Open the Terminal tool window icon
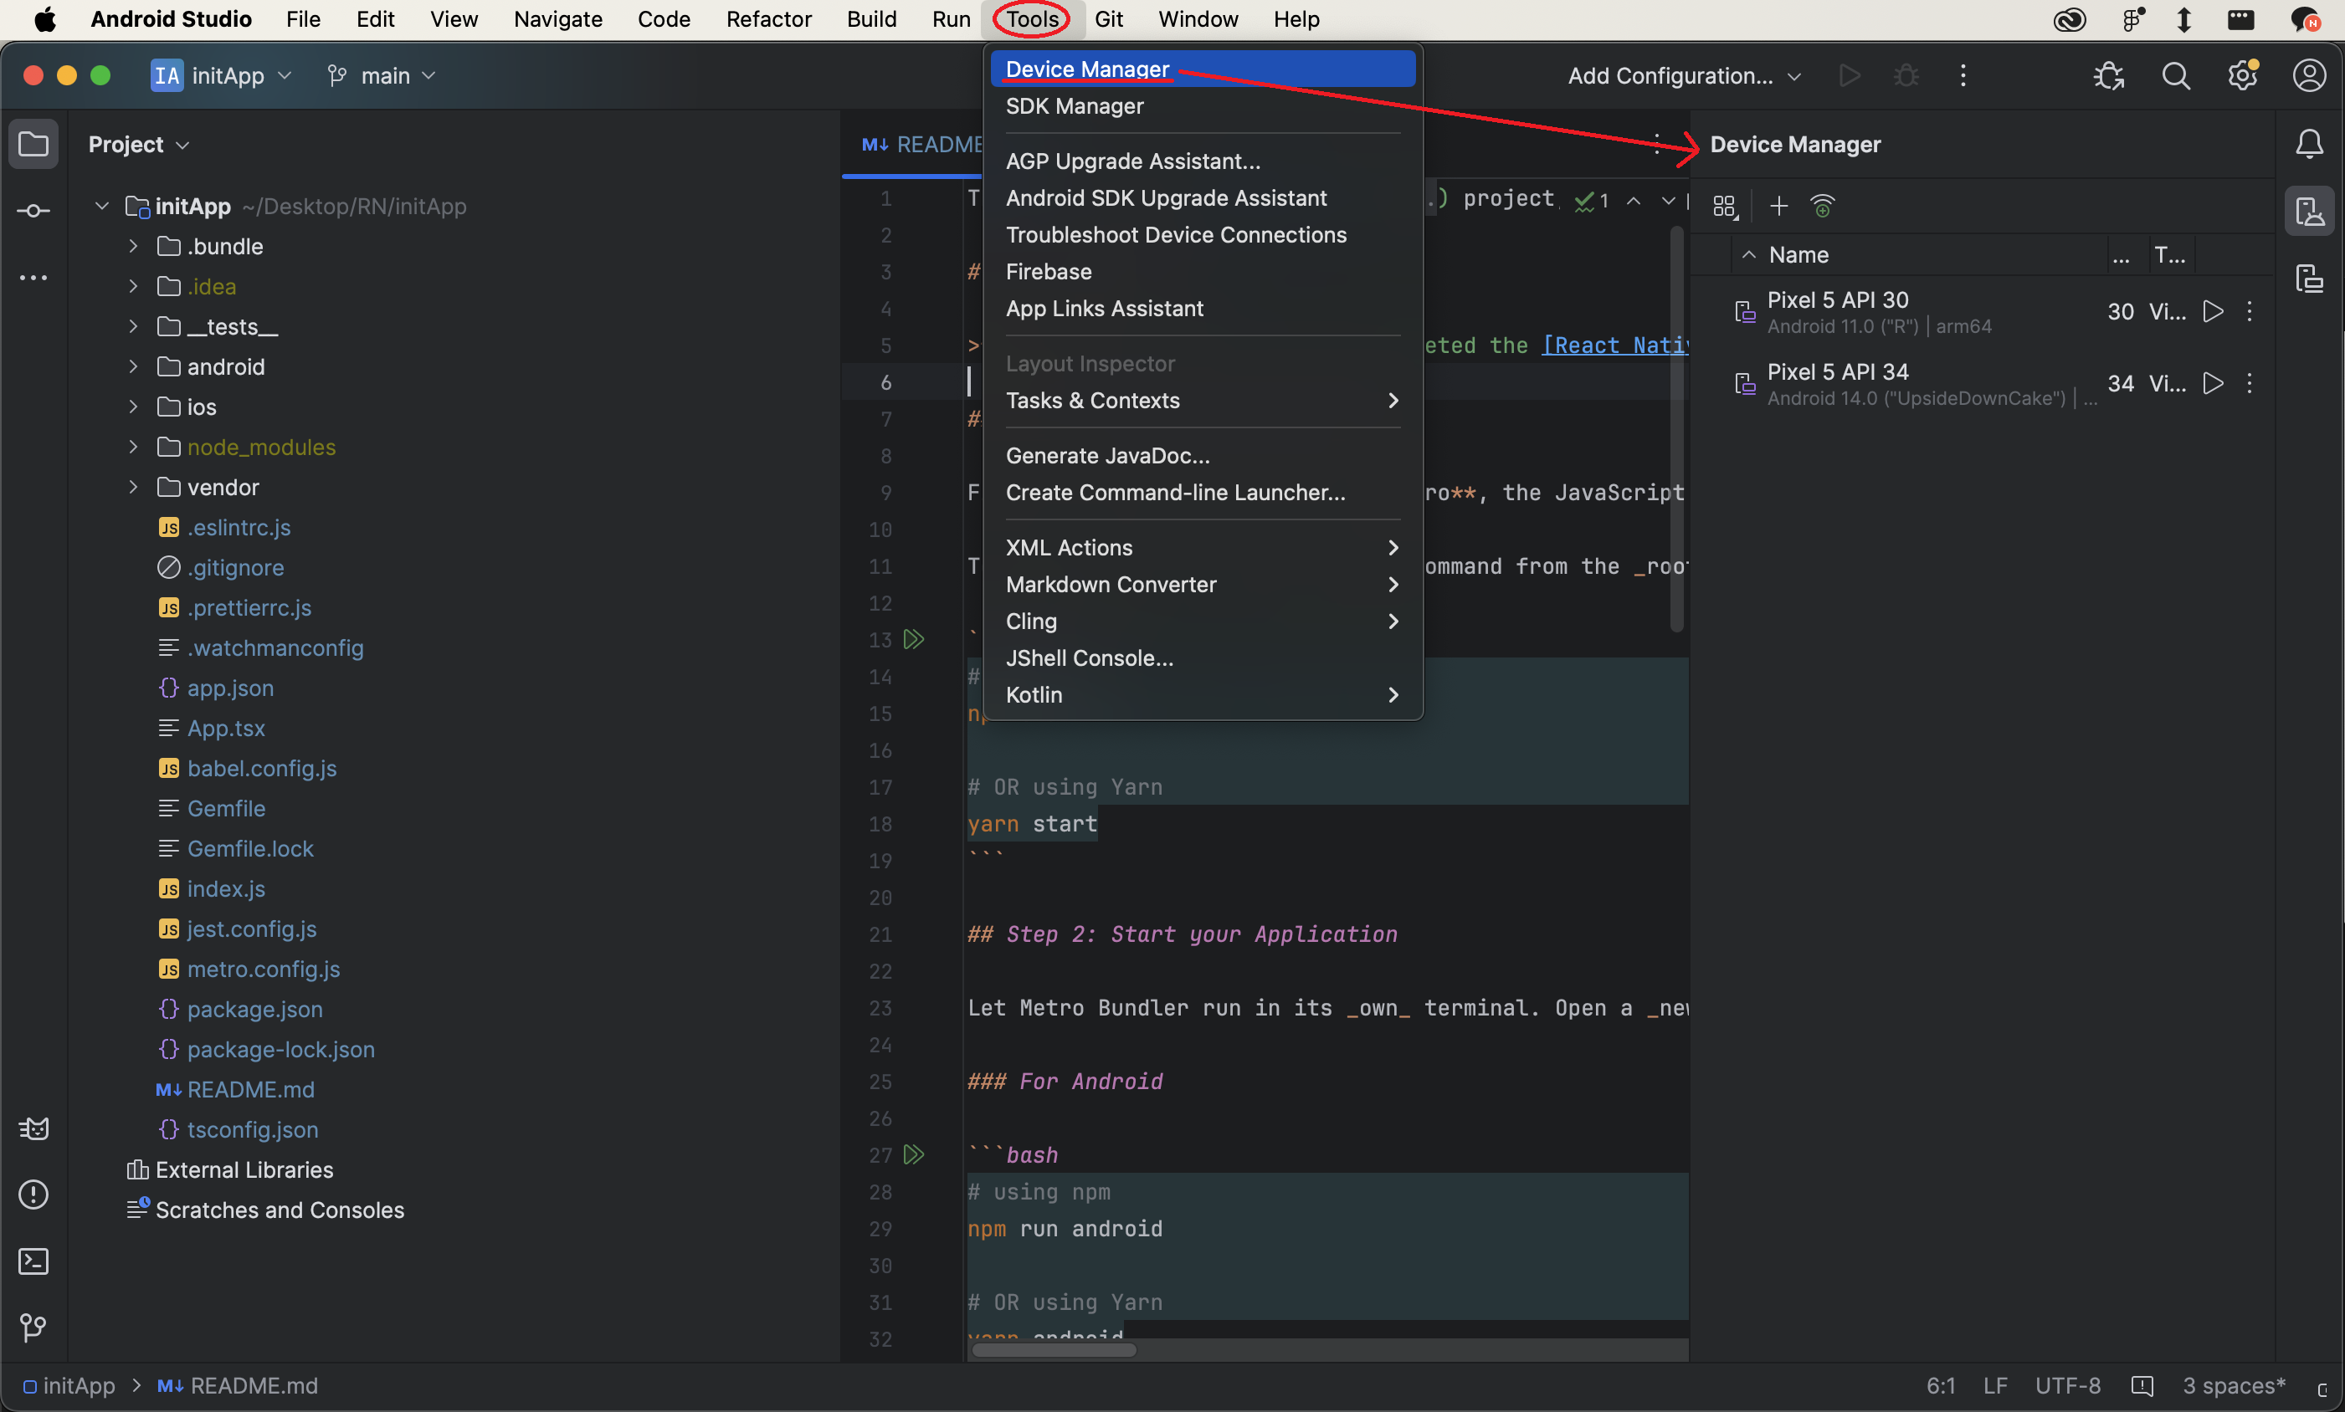2345x1412 pixels. pos(33,1261)
